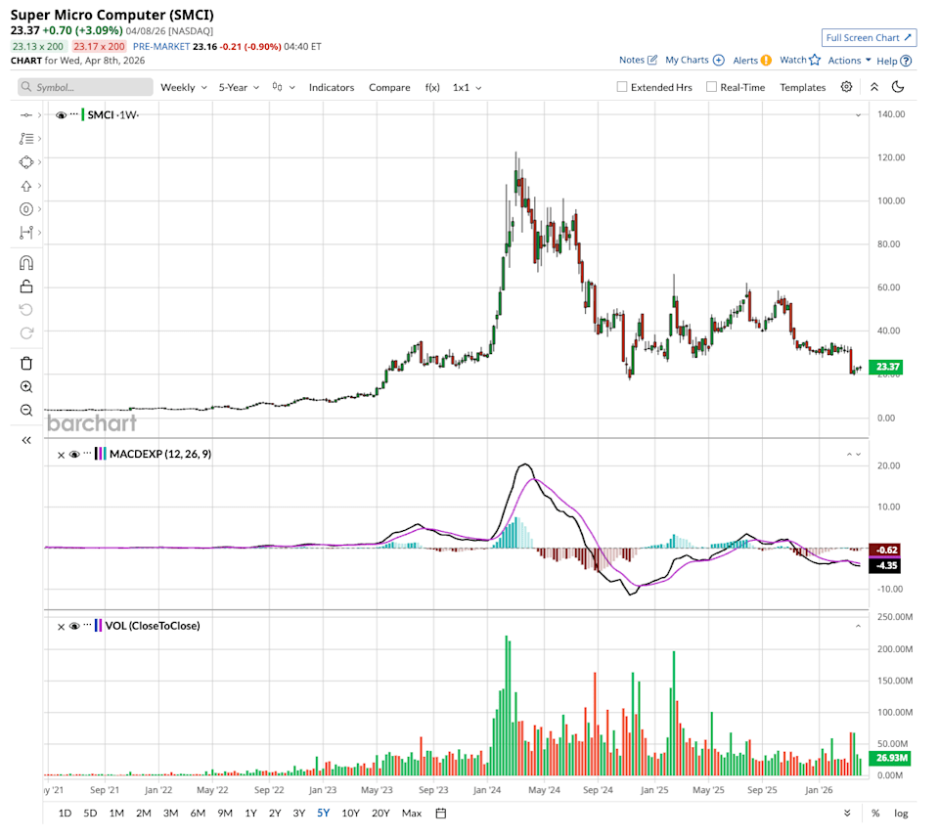Image resolution: width=939 pixels, height=838 pixels.
Task: Enable the Extended Hrs checkbox
Action: point(622,87)
